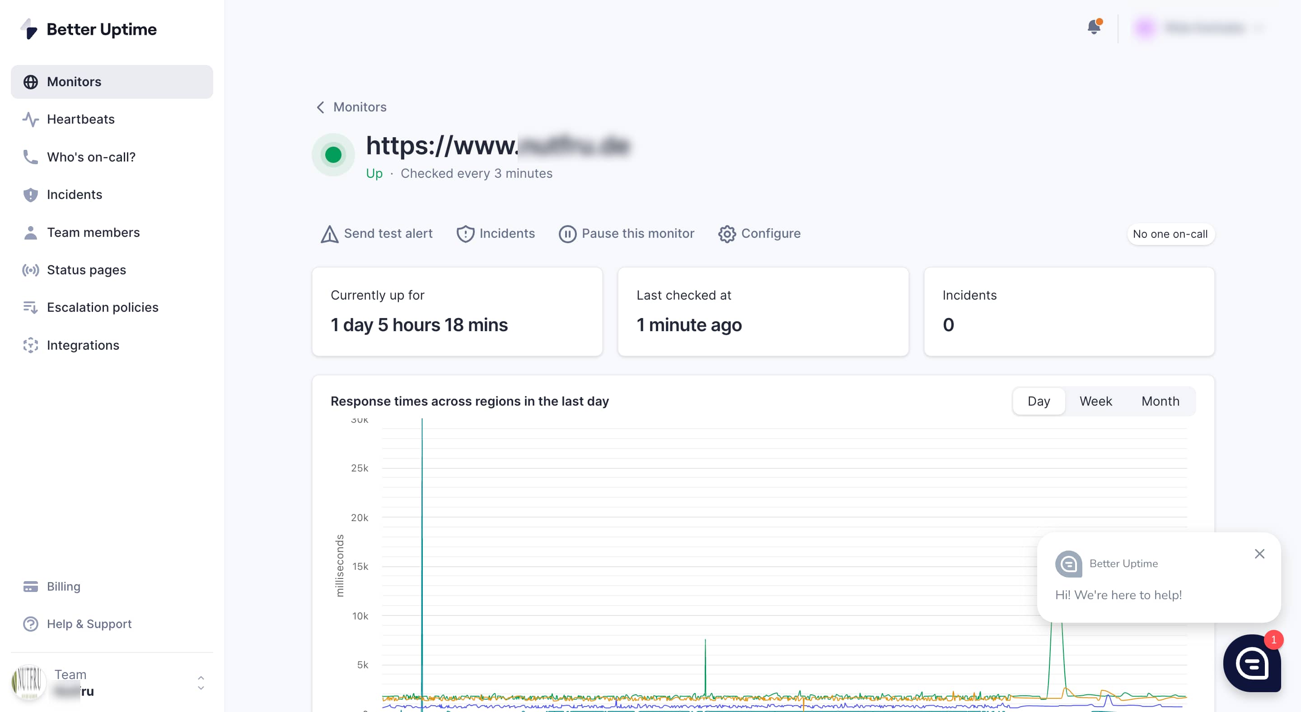Image resolution: width=1301 pixels, height=712 pixels.
Task: Click the team logo avatar
Action: point(29,682)
